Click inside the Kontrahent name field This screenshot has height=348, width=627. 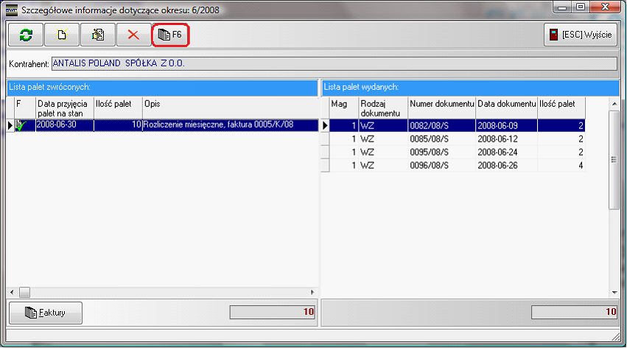[333, 63]
